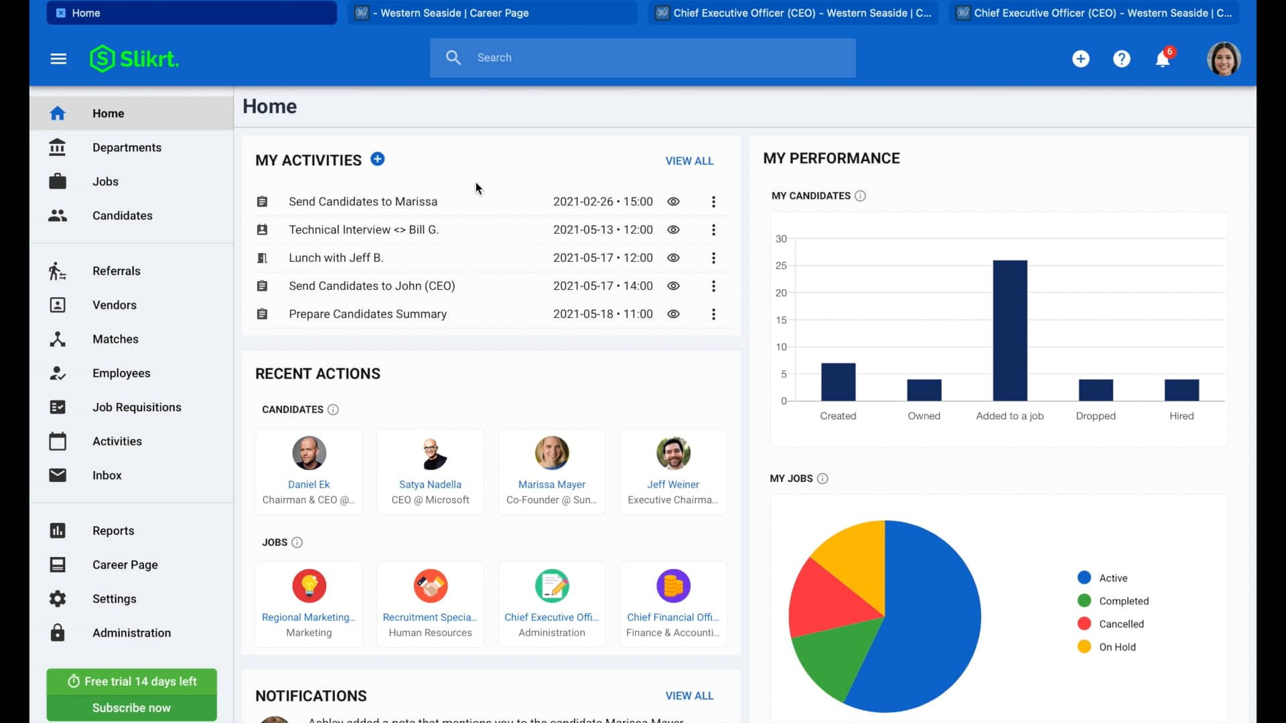Toggle visibility eye on Prepare Candidates Summary
This screenshot has height=723, width=1286.
pyautogui.click(x=673, y=314)
